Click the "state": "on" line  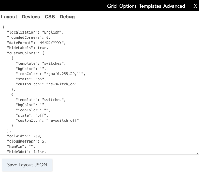point(31,79)
